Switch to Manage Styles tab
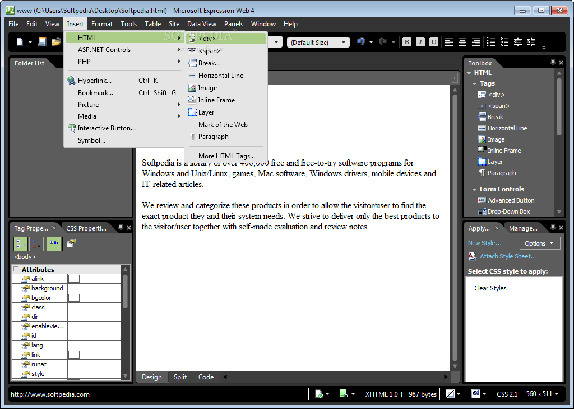This screenshot has width=574, height=409. 523,228
